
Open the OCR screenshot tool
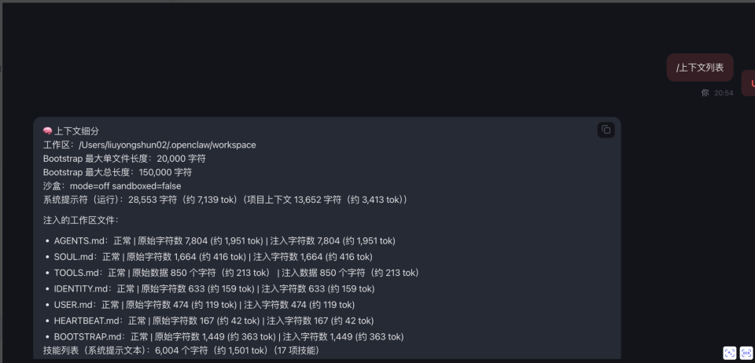pyautogui.click(x=746, y=353)
